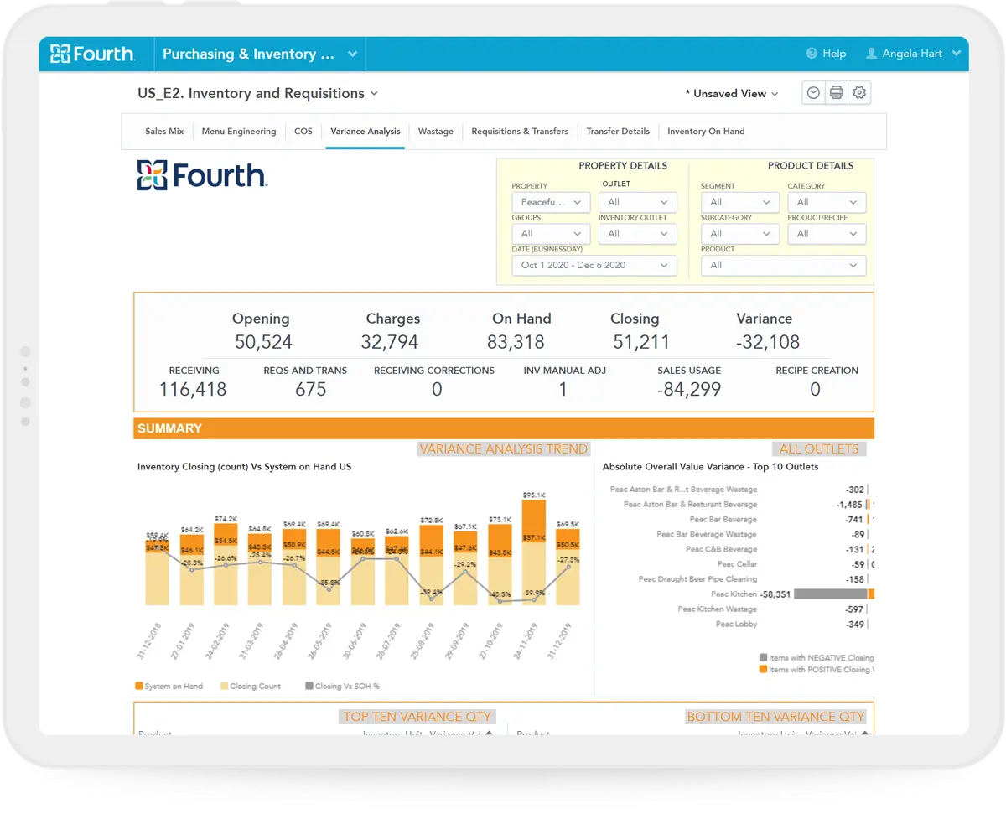
Task: Toggle System on Hand legend item
Action: click(169, 686)
